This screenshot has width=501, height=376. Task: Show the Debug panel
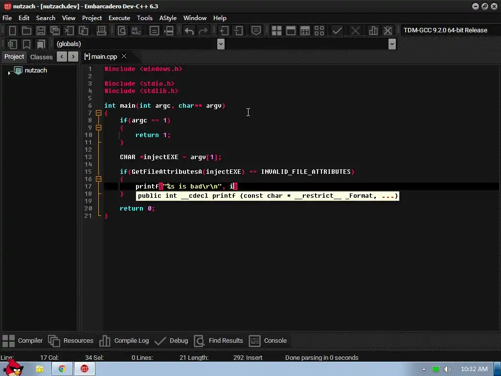[171, 341]
